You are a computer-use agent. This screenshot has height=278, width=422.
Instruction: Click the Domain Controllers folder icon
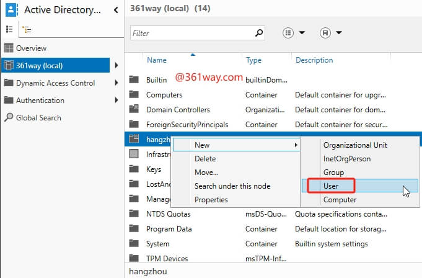click(x=133, y=110)
